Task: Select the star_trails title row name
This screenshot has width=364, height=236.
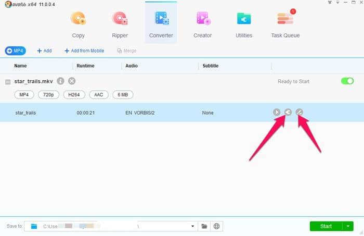Action: click(x=25, y=113)
